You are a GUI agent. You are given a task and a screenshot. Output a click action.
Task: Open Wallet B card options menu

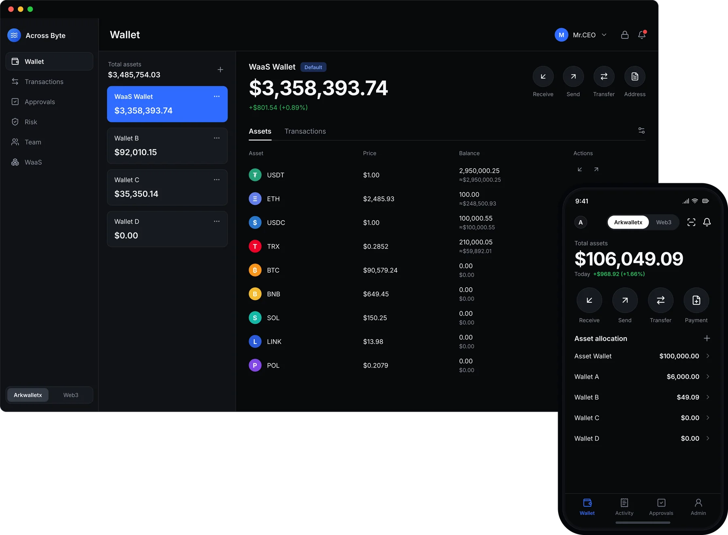pos(217,138)
